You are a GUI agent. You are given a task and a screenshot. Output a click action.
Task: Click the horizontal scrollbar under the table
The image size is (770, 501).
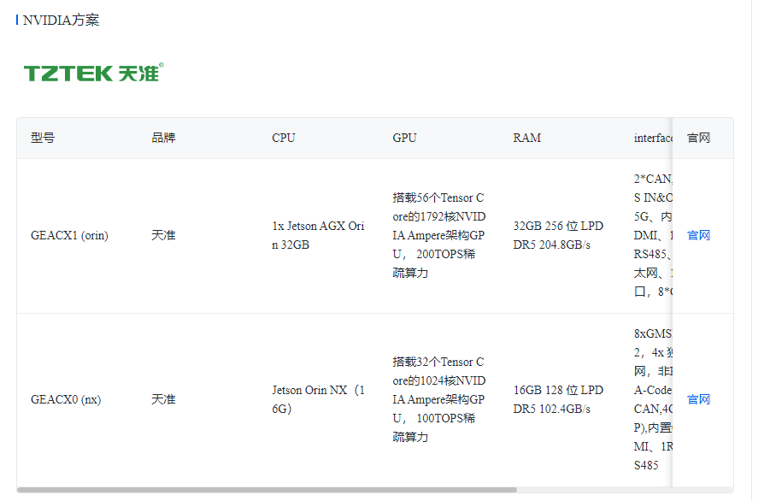point(267,490)
